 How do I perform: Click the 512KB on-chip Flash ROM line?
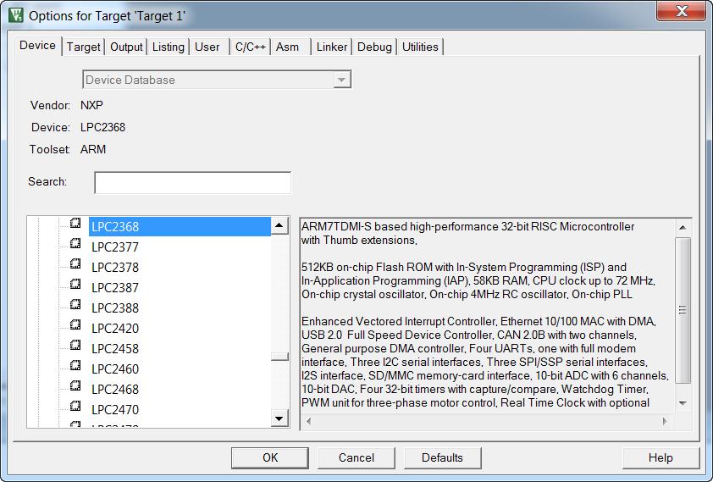tap(464, 267)
